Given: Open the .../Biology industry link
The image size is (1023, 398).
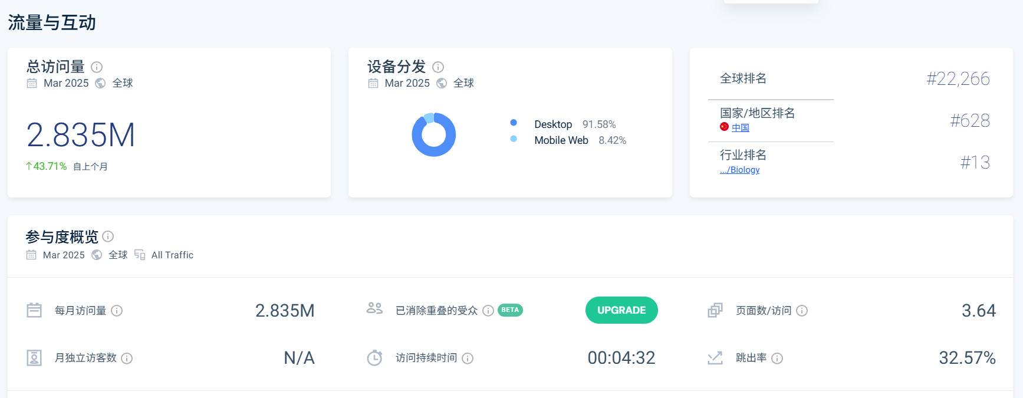Looking at the screenshot, I should pos(739,170).
